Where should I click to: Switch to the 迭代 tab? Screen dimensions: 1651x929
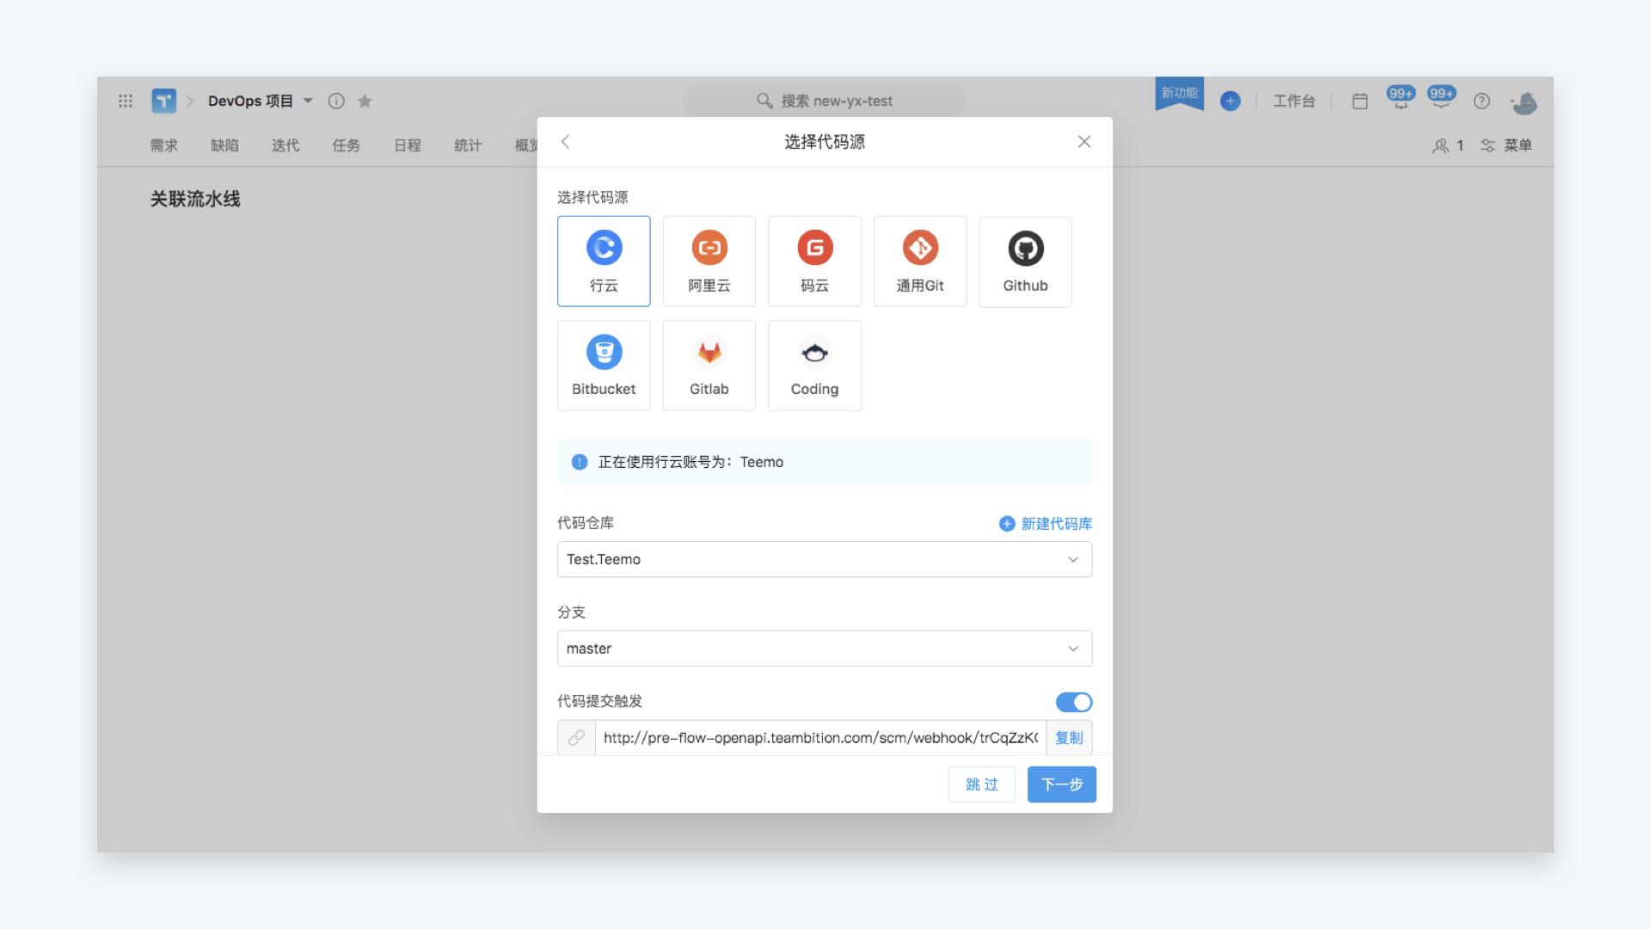pyautogui.click(x=285, y=145)
